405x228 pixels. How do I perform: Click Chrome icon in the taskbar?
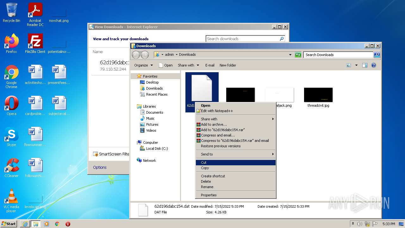(57, 224)
